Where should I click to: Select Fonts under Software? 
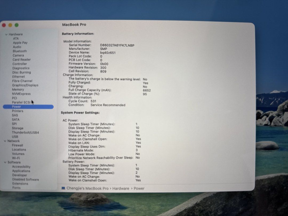point(17,188)
